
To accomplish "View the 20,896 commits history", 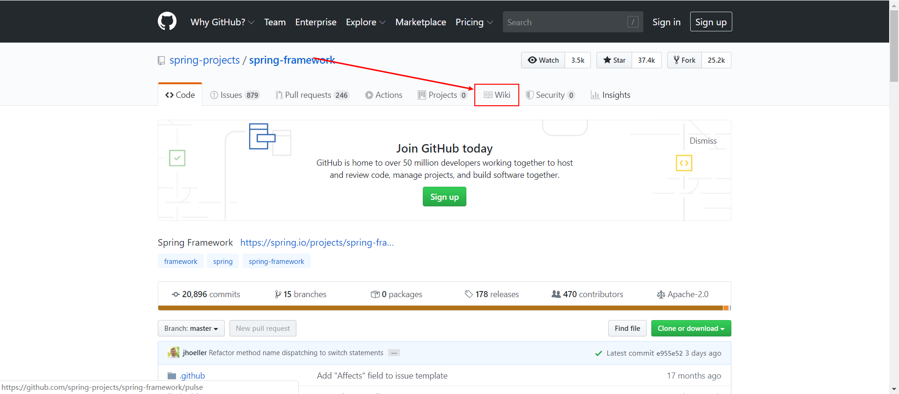I will click(206, 294).
